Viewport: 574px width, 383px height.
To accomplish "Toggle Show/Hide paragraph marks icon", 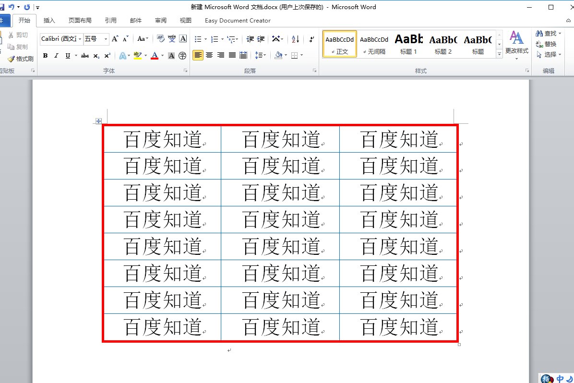I will [x=311, y=38].
